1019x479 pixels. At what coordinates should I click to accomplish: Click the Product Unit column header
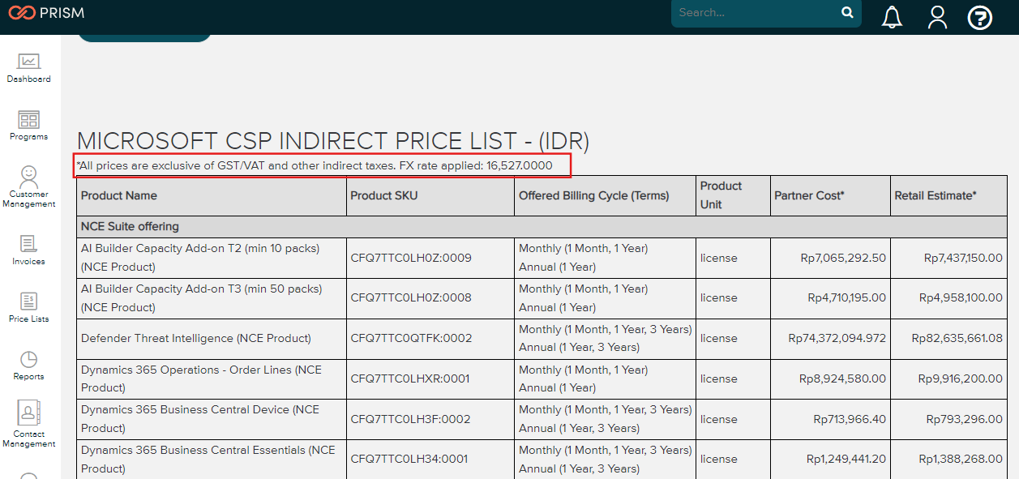[734, 196]
